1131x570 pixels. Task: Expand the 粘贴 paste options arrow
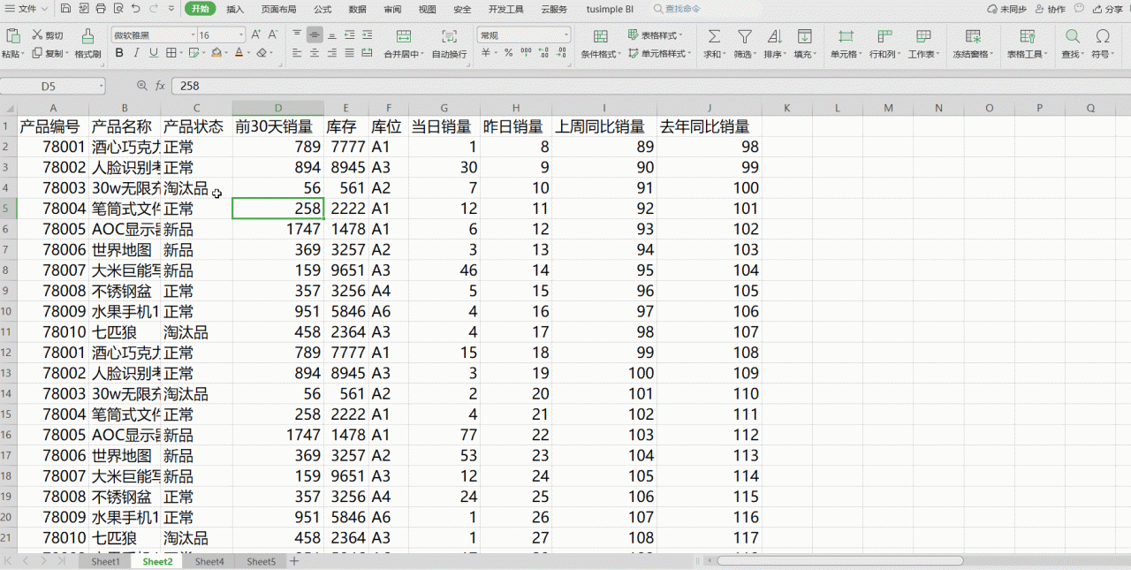pos(24,54)
